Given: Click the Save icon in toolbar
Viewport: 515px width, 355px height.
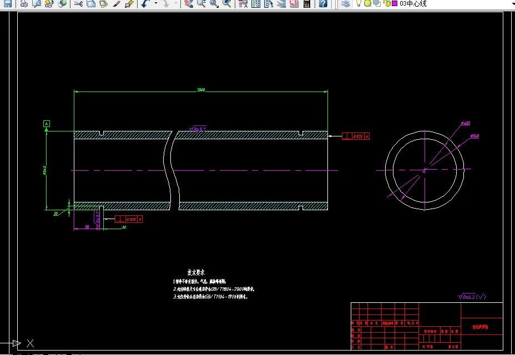Looking at the screenshot, I should point(7,4).
